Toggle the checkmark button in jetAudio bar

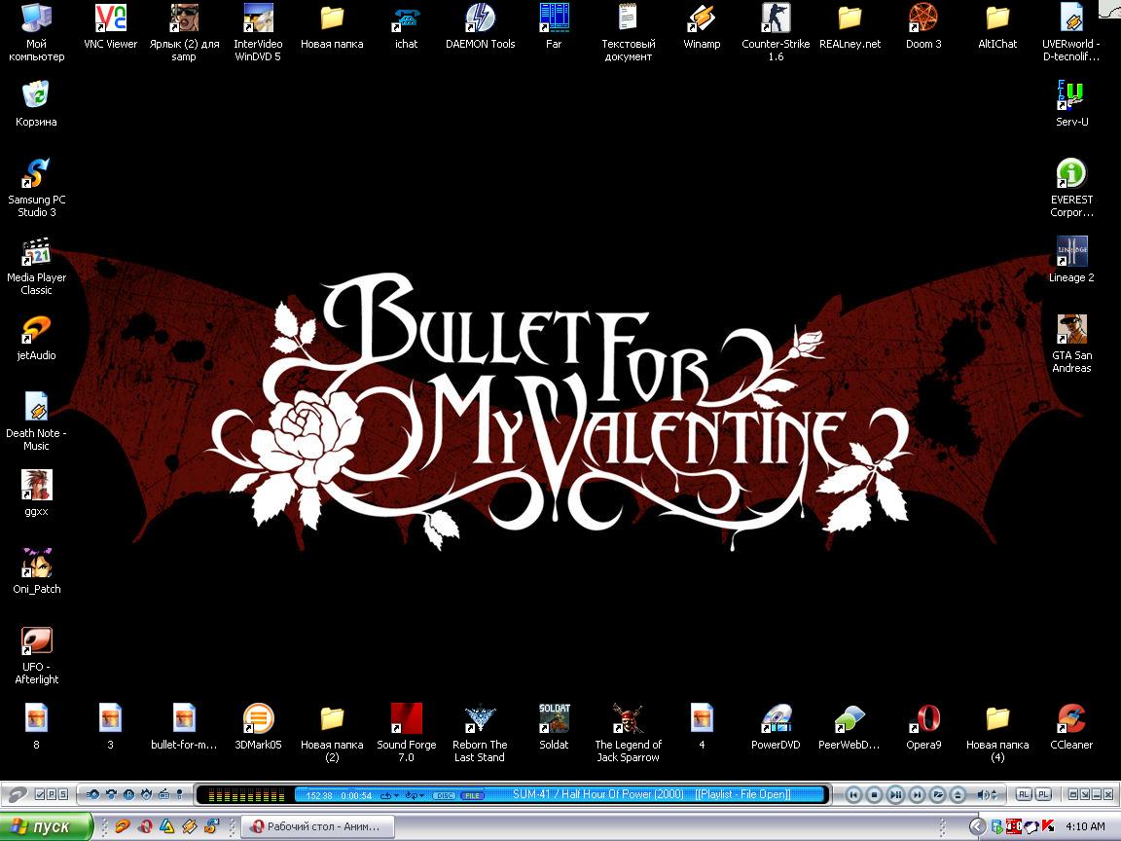tap(40, 794)
